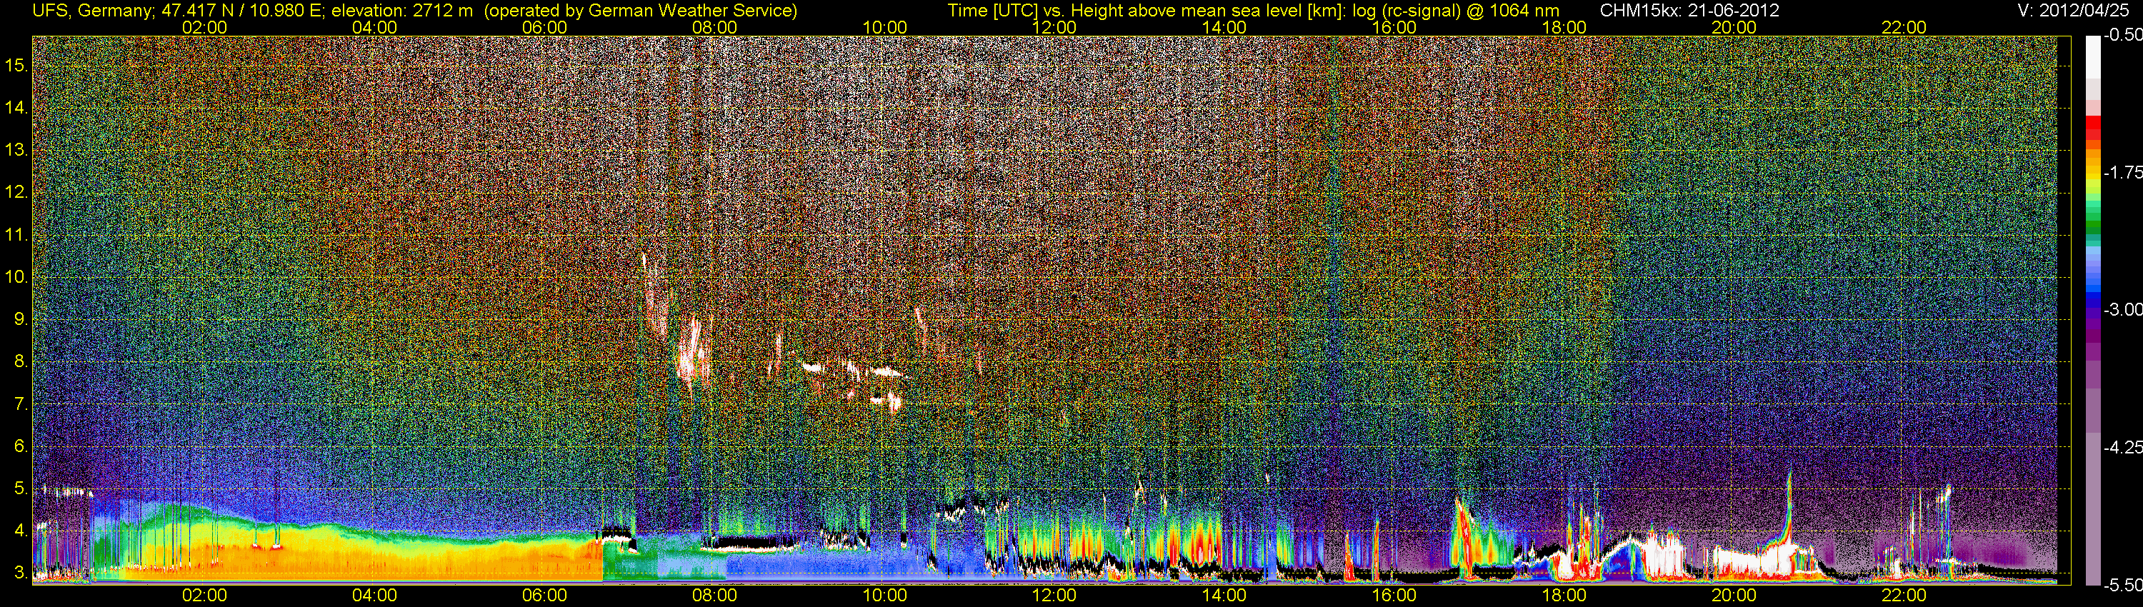Click the 16:00 label on the bottom time axis
The height and width of the screenshot is (607, 2143).
(1394, 596)
